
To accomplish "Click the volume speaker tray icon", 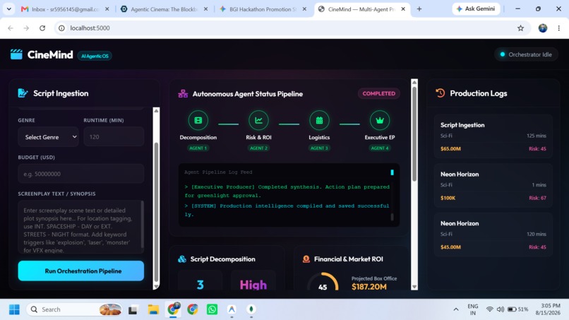I will [501, 309].
